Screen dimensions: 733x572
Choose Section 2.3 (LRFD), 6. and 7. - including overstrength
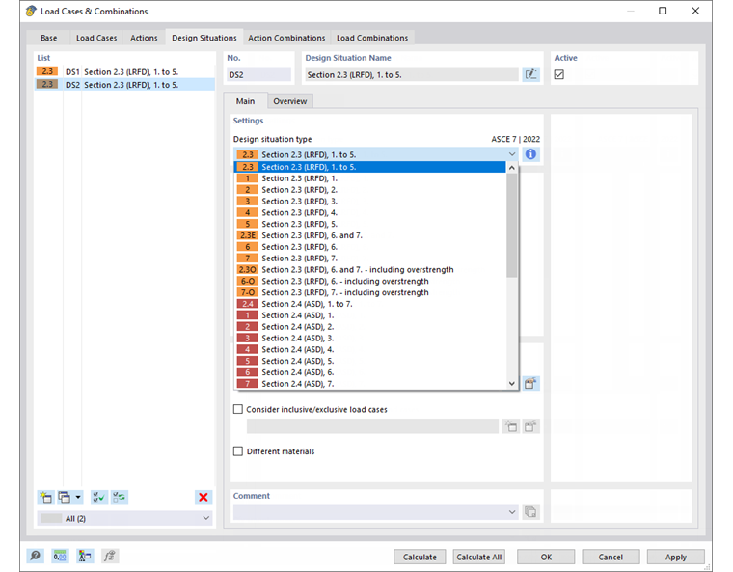click(369, 269)
